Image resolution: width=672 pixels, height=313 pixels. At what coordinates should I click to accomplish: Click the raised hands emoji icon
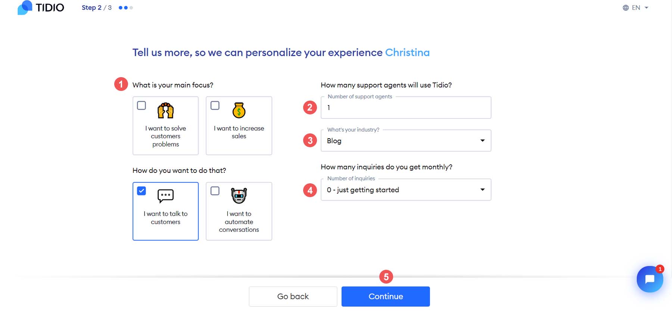coord(165,111)
